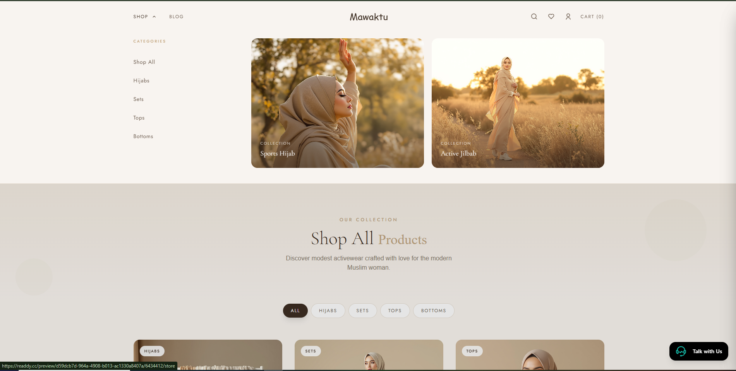Click the headset icon in chat widget
736x371 pixels.
tap(681, 351)
